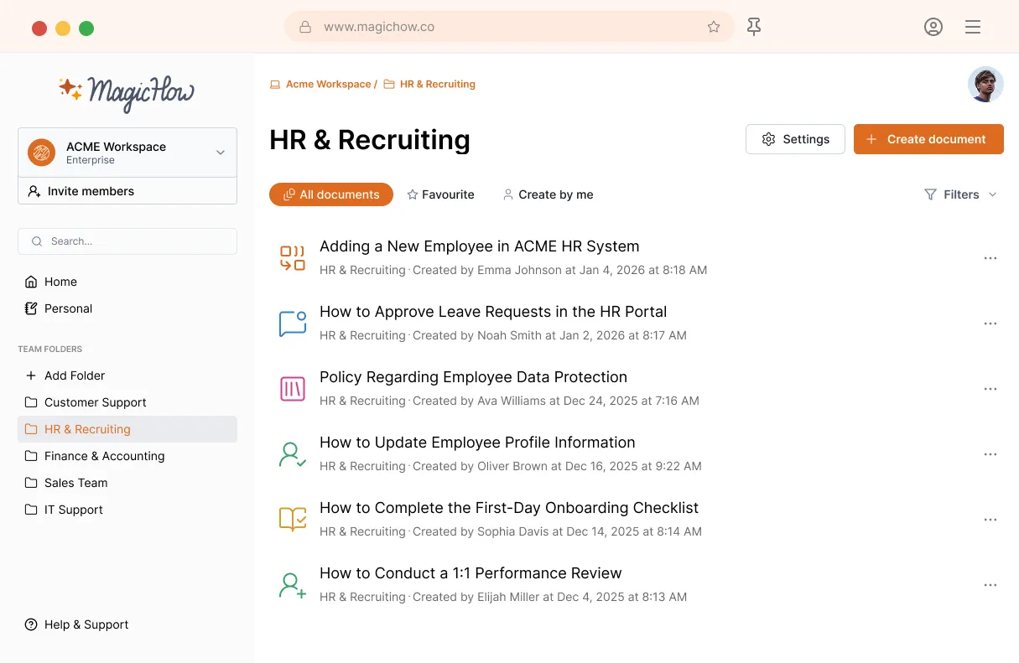Switch to the Favourite tab

pos(440,194)
